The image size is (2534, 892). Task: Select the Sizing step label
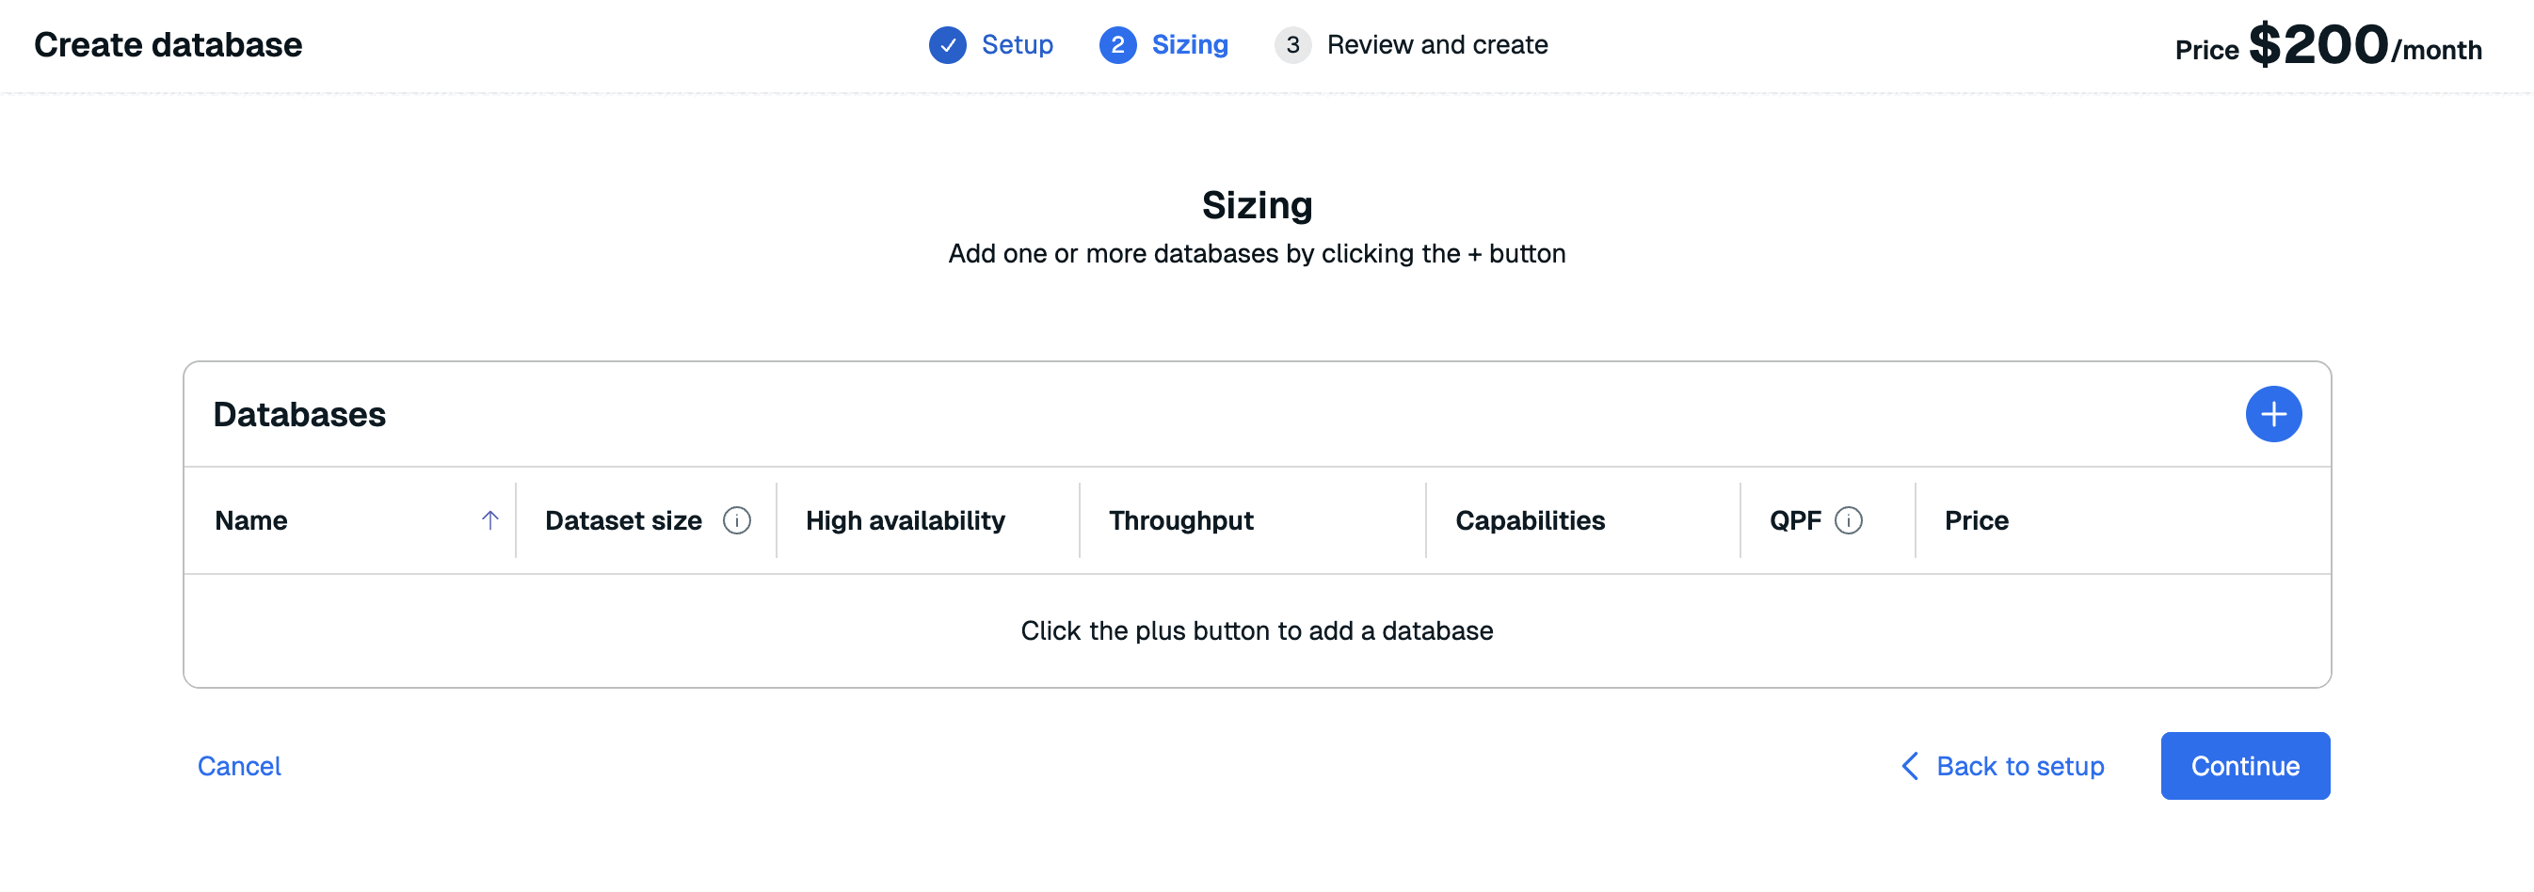coord(1189,45)
